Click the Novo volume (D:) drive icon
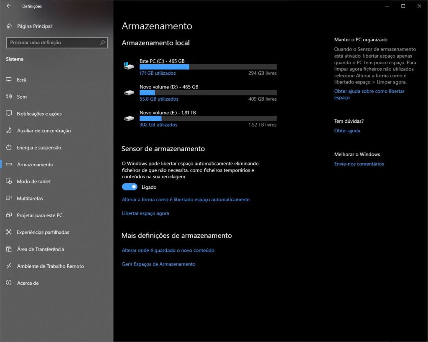The width and height of the screenshot is (428, 342). pos(129,93)
